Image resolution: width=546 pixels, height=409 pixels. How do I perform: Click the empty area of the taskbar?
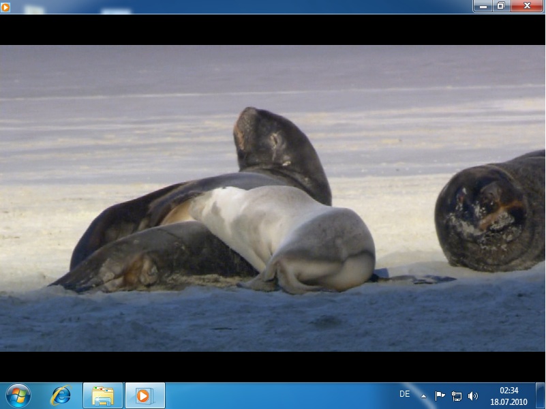[x=273, y=395]
